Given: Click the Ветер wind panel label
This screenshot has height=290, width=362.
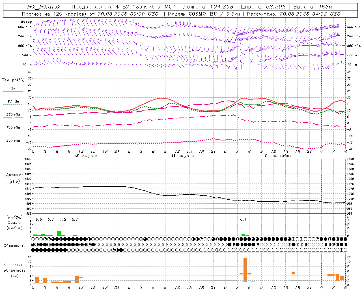Looking at the screenshot, I should tap(26, 22).
